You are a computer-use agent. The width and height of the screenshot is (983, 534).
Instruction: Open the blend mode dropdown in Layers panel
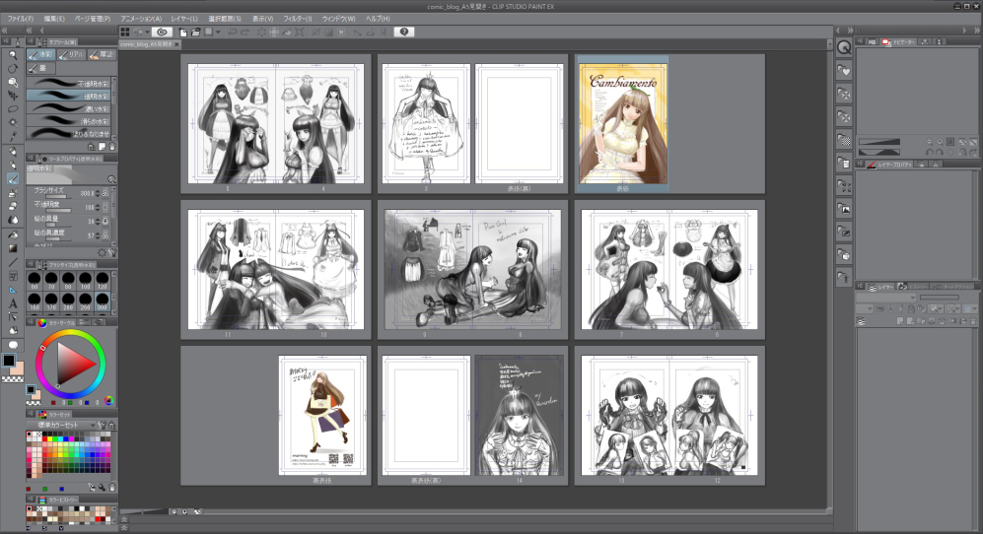click(x=885, y=298)
